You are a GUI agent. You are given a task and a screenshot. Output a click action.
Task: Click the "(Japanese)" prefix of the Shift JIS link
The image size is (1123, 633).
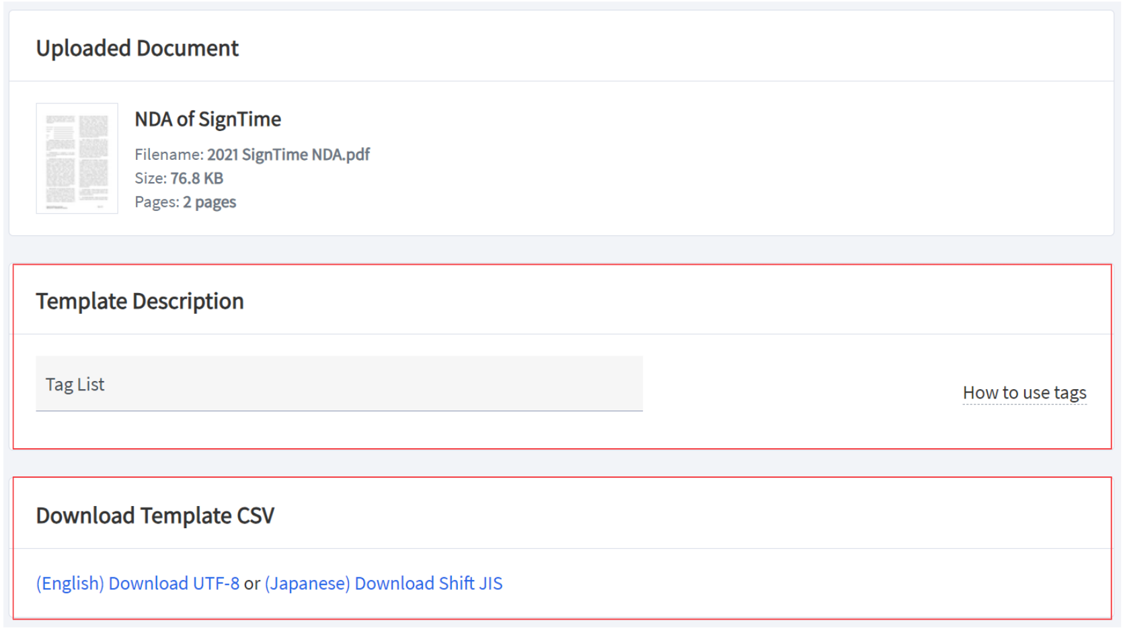pyautogui.click(x=307, y=583)
